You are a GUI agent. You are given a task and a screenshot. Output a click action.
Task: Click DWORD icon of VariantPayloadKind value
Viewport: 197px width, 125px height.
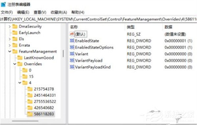point(72,67)
